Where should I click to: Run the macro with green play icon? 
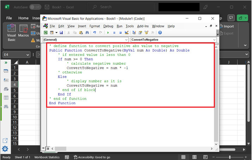(x=108, y=32)
